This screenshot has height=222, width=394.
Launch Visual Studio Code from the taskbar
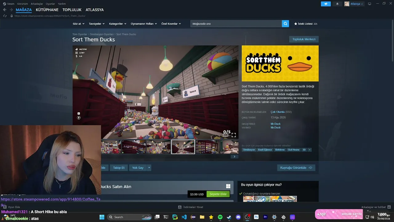pyautogui.click(x=184, y=217)
